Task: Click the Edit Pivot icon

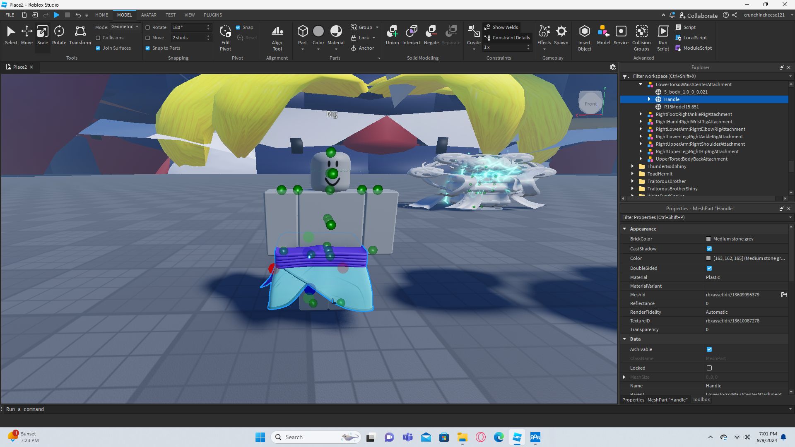Action: 225,37
